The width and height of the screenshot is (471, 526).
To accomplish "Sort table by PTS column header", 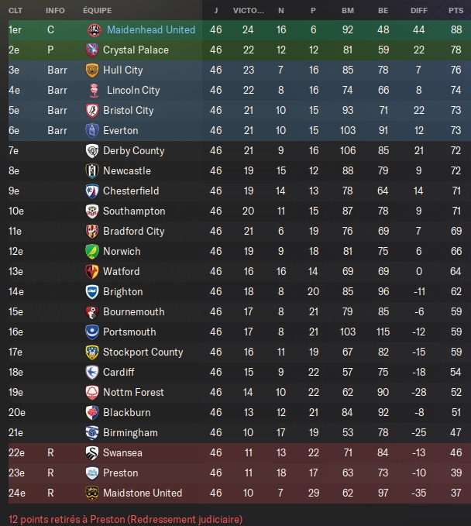I will [456, 10].
